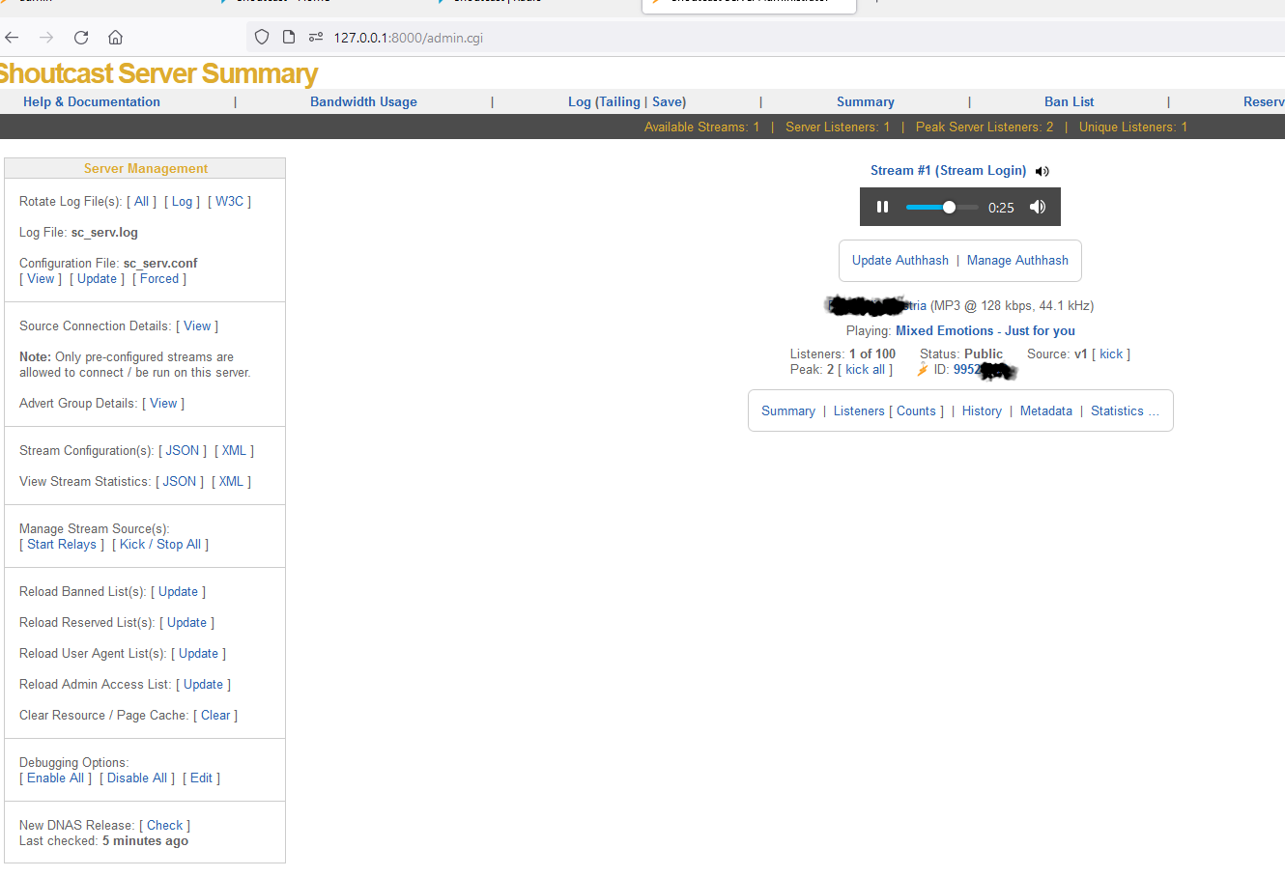Open the stream History link
The image size is (1285, 877).
coord(982,410)
